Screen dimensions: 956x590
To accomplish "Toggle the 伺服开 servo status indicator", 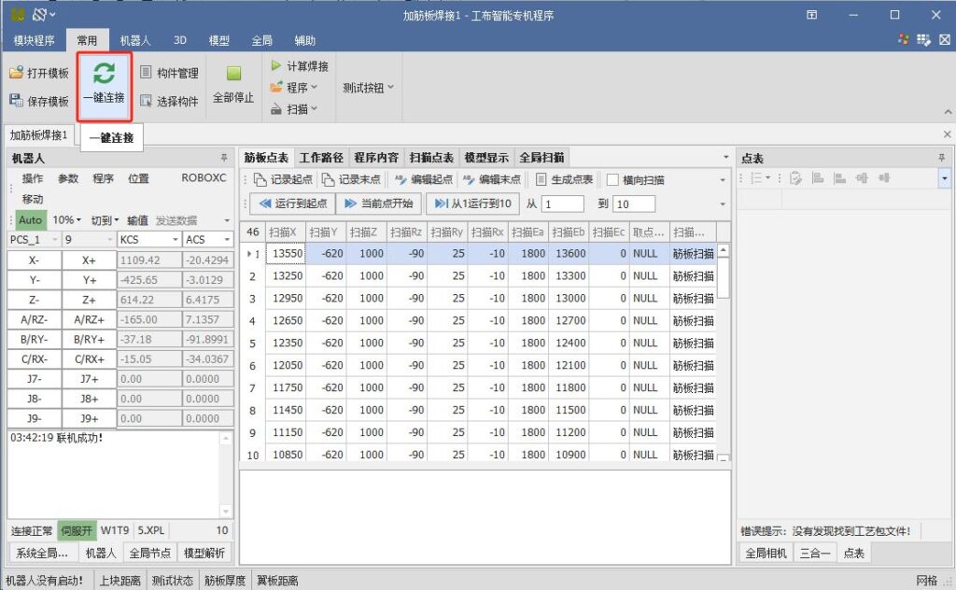I will [x=77, y=530].
